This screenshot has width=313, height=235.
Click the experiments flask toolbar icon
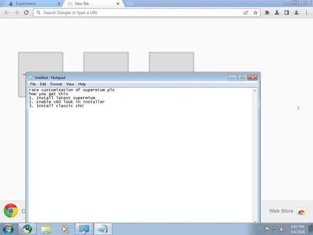coord(277,13)
